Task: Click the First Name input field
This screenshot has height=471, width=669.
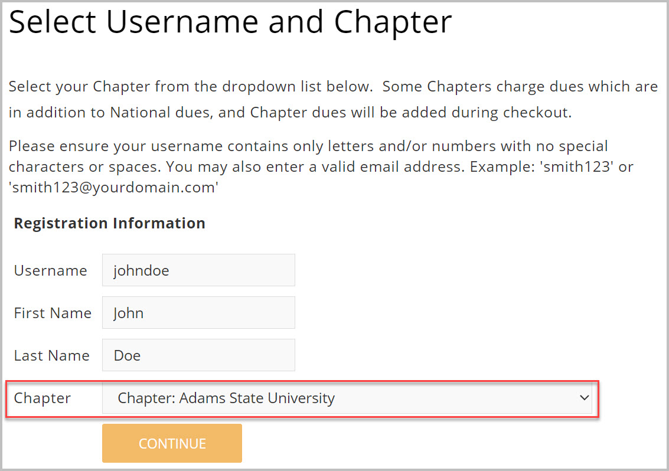Action: coord(198,313)
